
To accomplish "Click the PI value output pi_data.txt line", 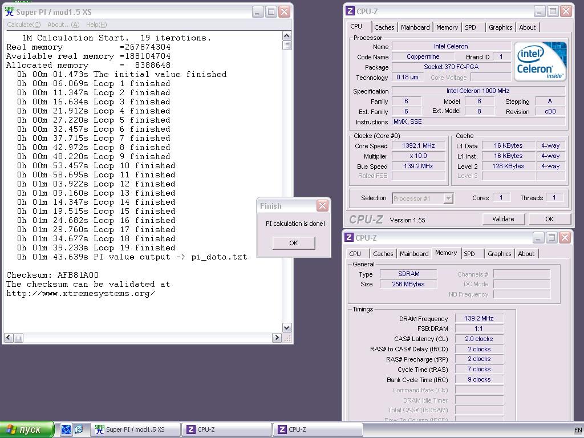I will click(x=132, y=257).
